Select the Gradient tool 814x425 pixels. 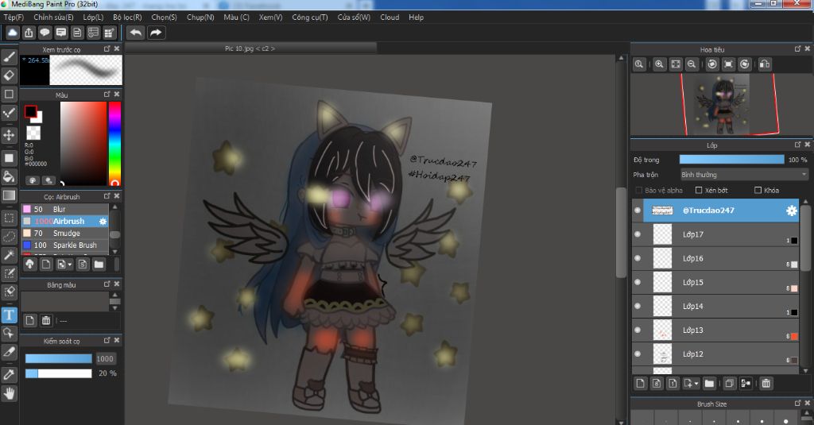(x=9, y=195)
